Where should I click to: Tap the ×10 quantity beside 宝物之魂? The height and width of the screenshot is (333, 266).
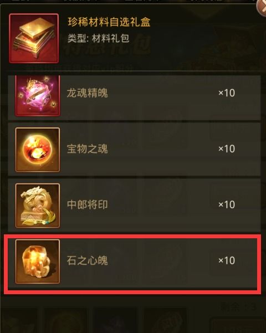pyautogui.click(x=227, y=148)
